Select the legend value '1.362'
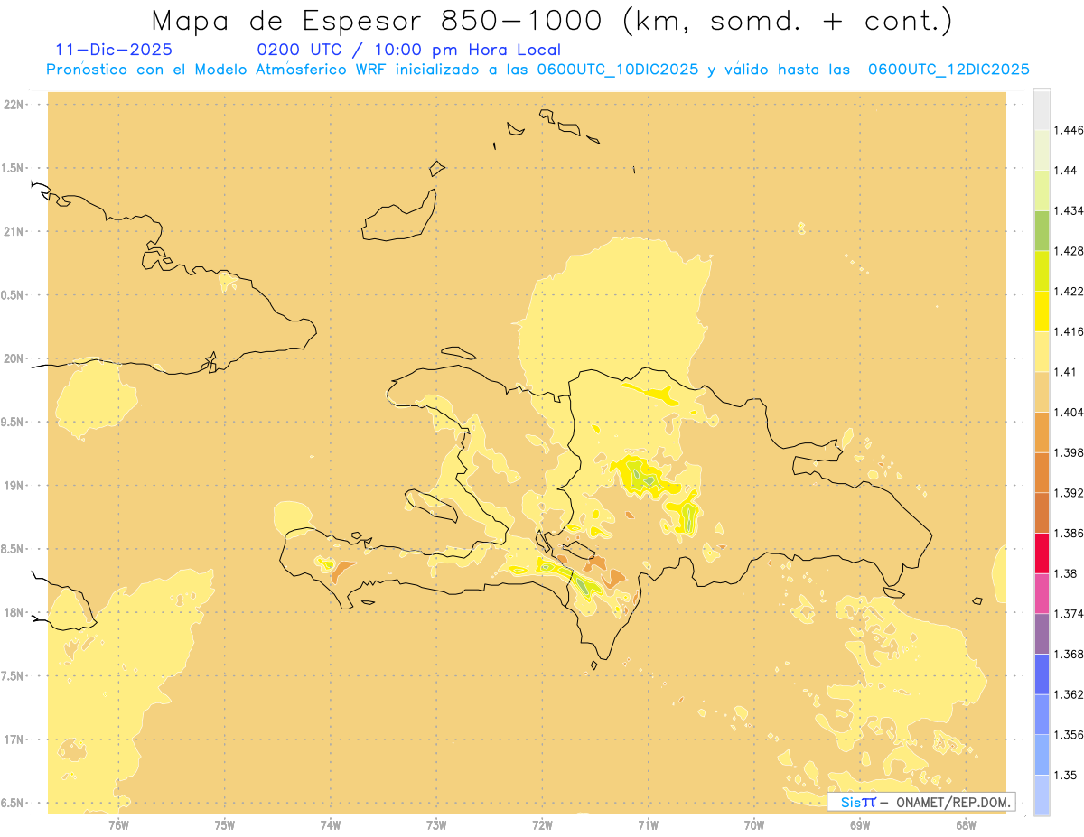This screenshot has height=837, width=1084. [1069, 694]
